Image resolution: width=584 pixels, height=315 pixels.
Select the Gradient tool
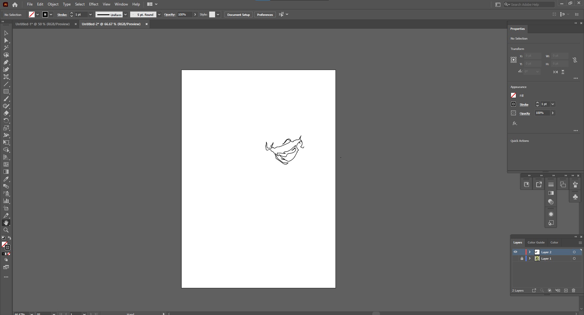pos(6,172)
